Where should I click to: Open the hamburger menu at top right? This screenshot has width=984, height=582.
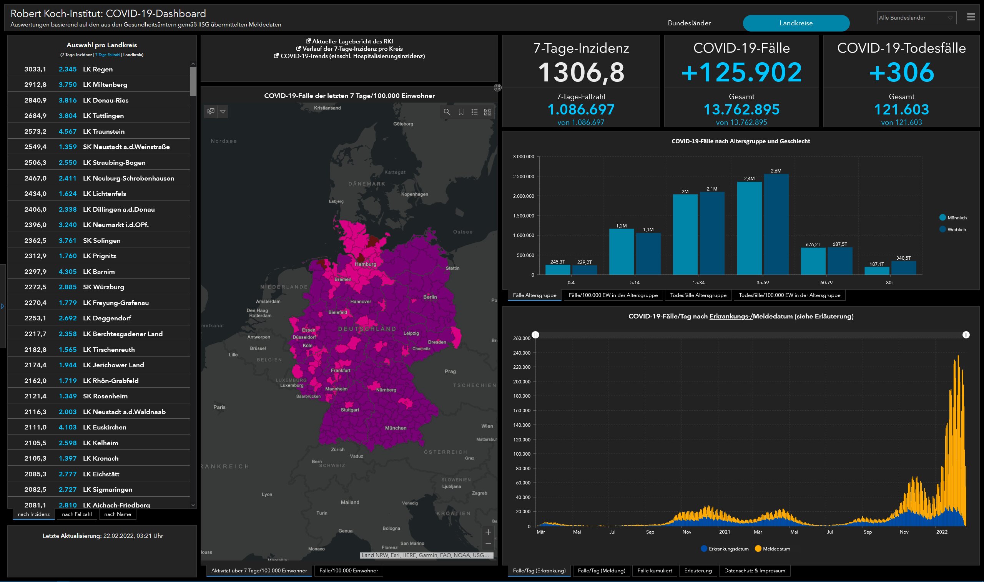(x=971, y=17)
